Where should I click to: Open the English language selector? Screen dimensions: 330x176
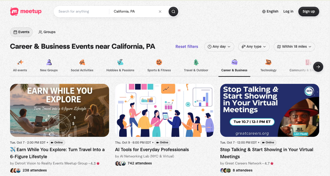(270, 11)
